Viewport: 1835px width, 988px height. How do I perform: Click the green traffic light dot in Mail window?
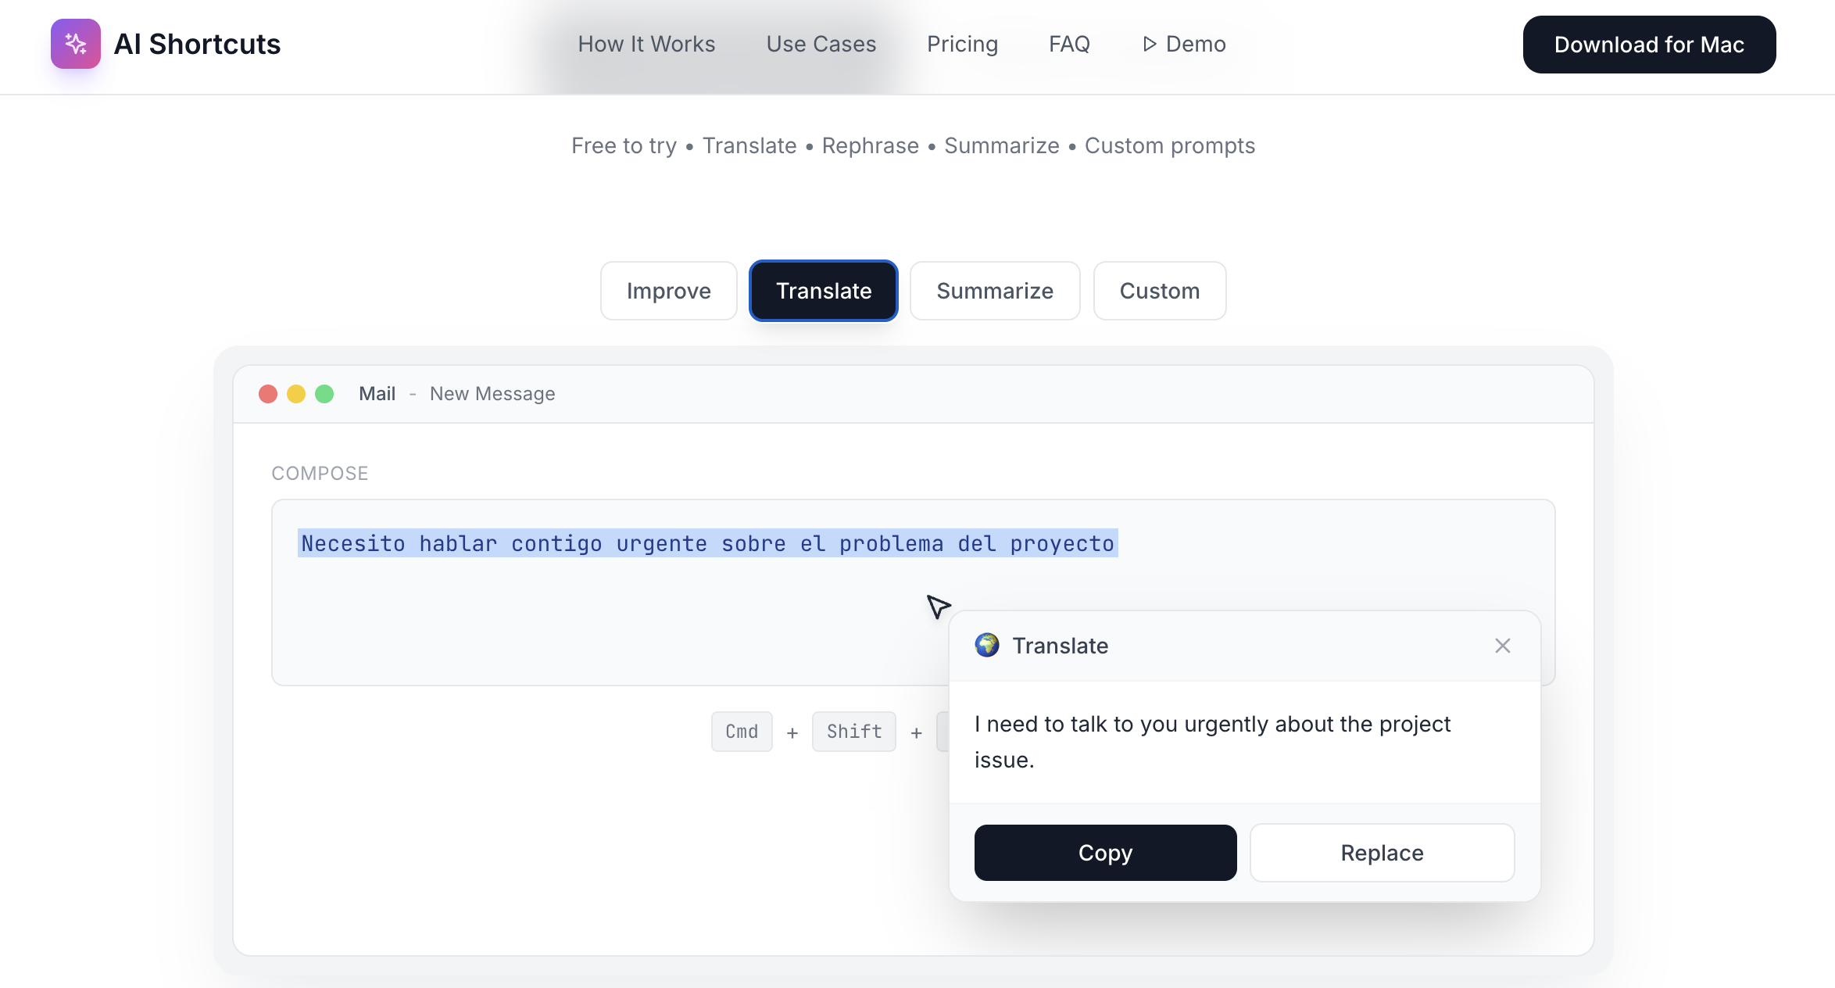tap(324, 393)
